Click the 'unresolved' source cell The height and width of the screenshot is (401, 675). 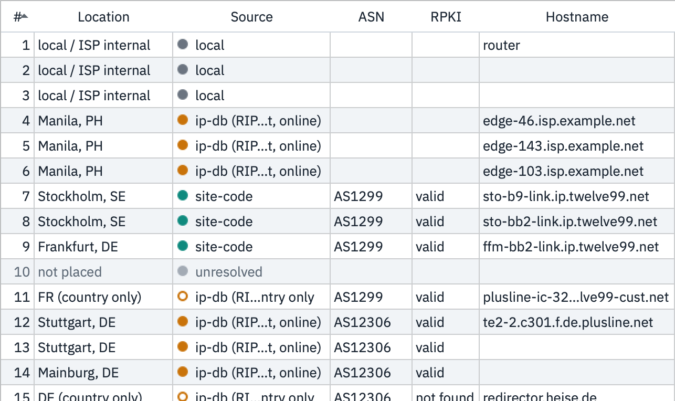[251, 272]
